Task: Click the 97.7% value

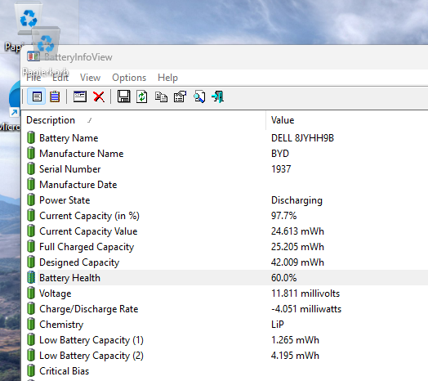Action: point(283,216)
